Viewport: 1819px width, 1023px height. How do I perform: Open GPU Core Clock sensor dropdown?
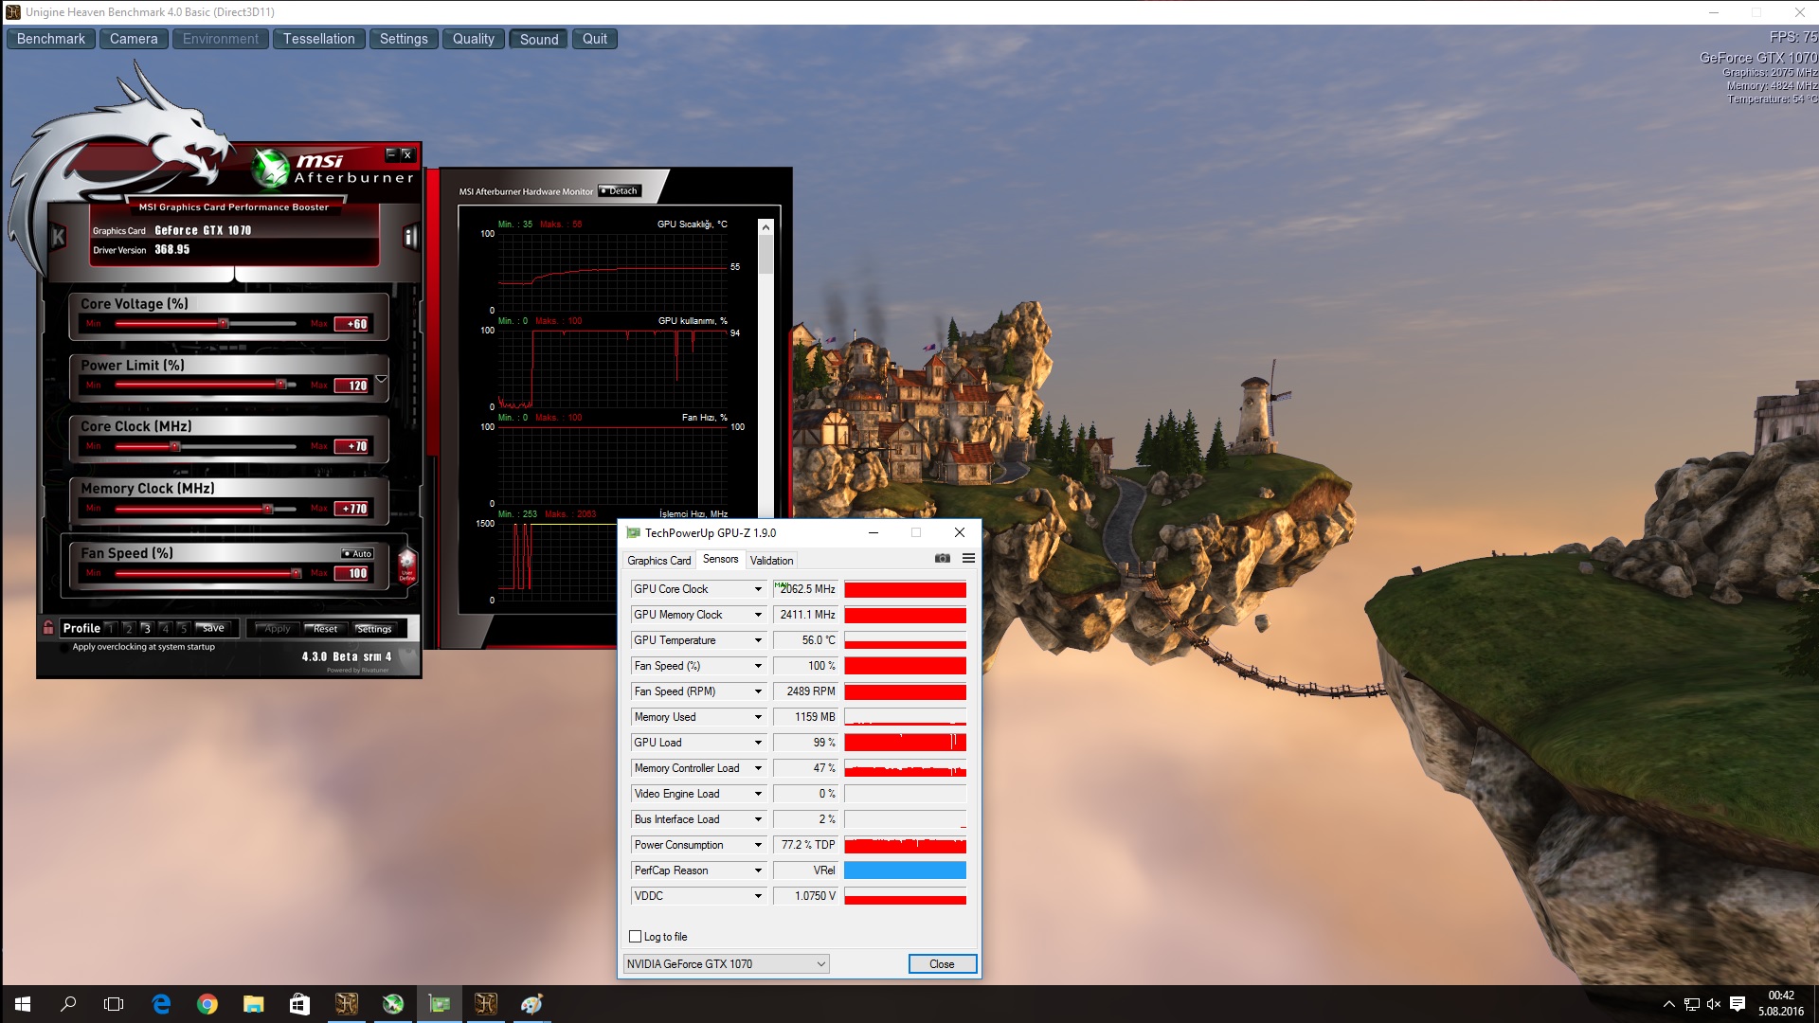758,589
